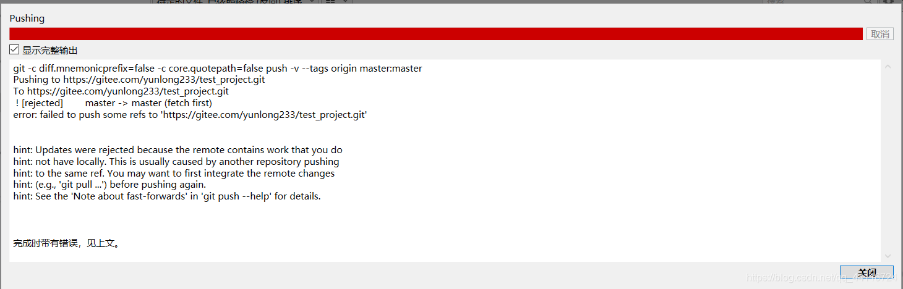Viewport: 903px width, 289px height.
Task: Click the '! [rejected] master -> master' line
Action: [113, 103]
